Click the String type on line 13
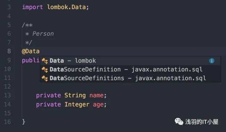 (x=75, y=95)
